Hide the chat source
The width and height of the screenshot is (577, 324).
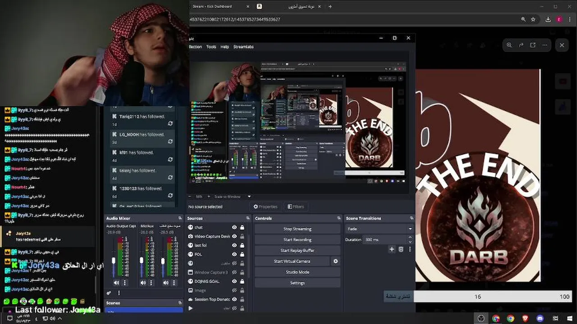tap(234, 227)
